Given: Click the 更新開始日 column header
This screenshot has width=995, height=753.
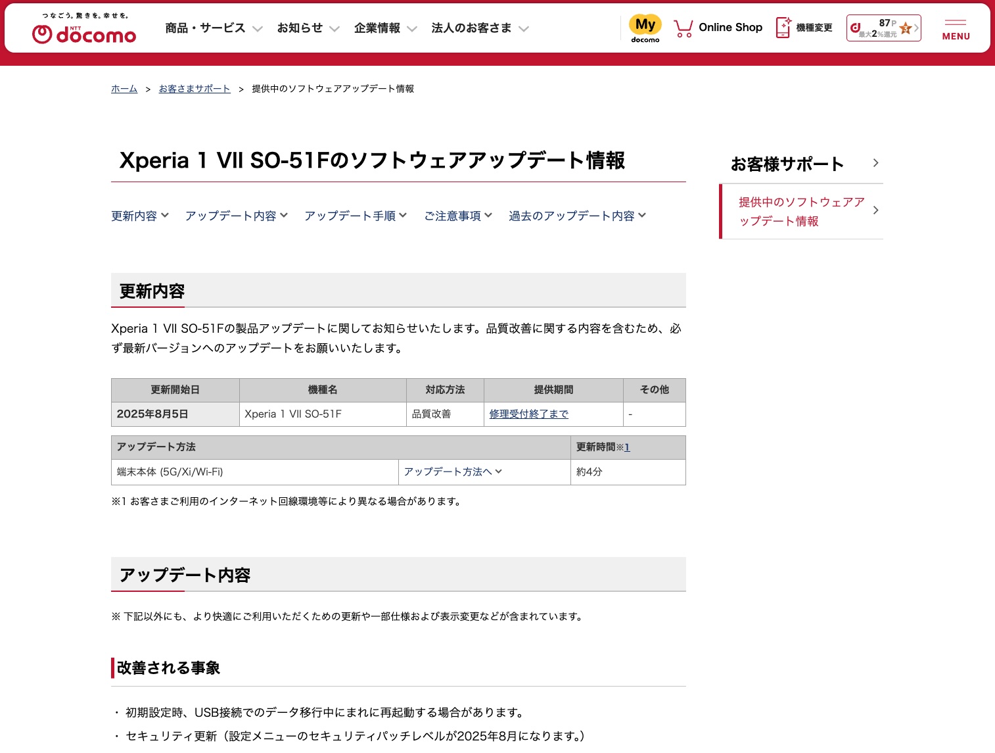Looking at the screenshot, I should (x=175, y=390).
